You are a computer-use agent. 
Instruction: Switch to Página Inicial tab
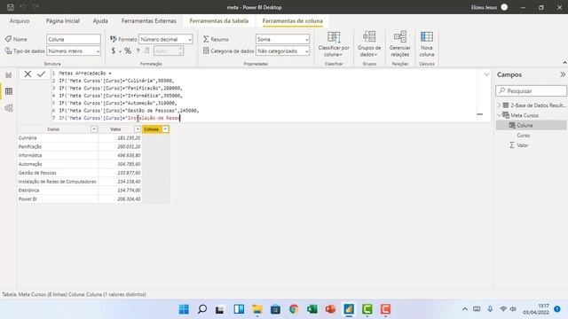[x=63, y=21]
